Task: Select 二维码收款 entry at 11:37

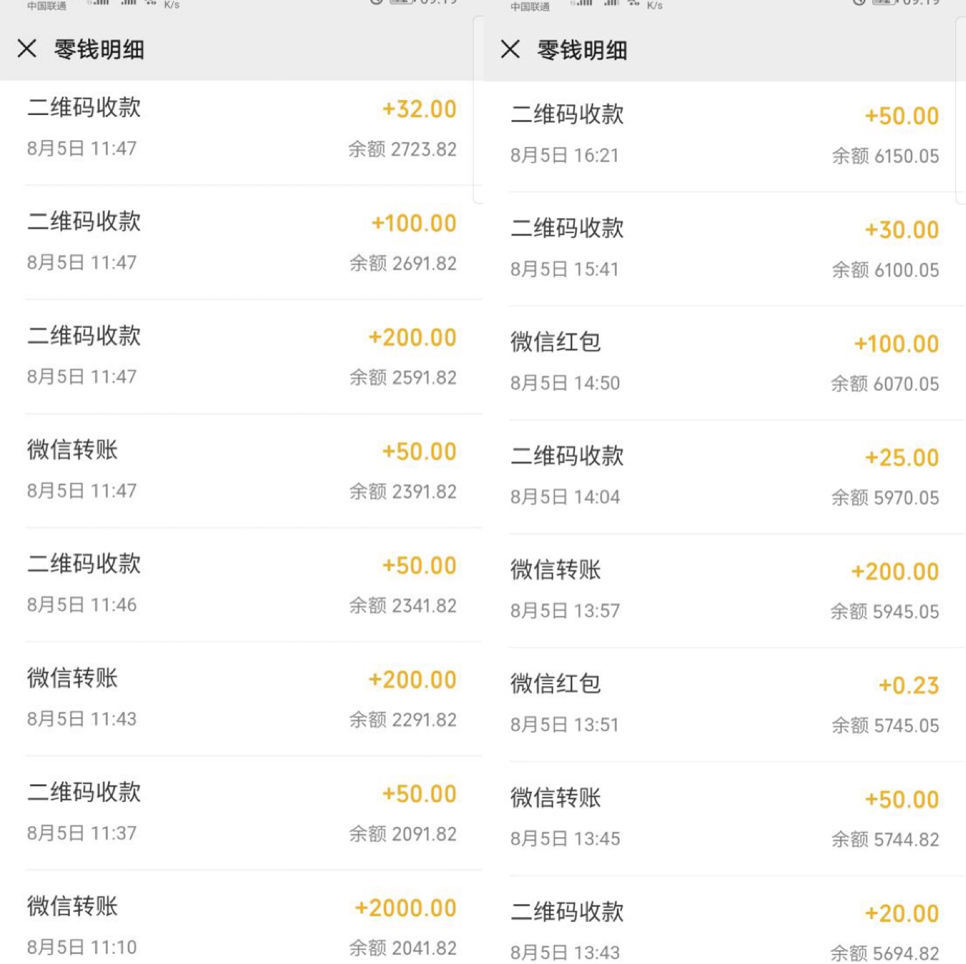Action: (x=241, y=813)
